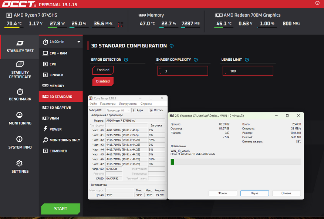Open the Справка menu in Core Temp
The image size is (324, 219).
click(146, 104)
